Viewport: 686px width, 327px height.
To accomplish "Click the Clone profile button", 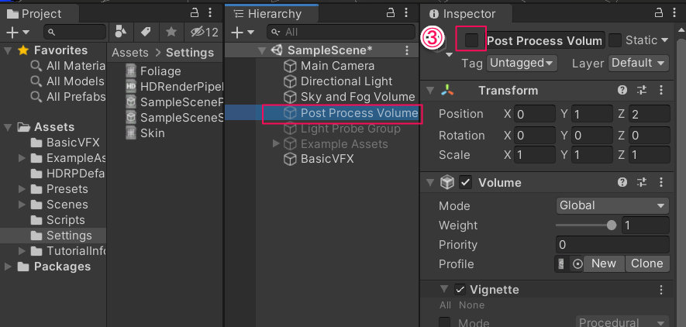I will 646,263.
